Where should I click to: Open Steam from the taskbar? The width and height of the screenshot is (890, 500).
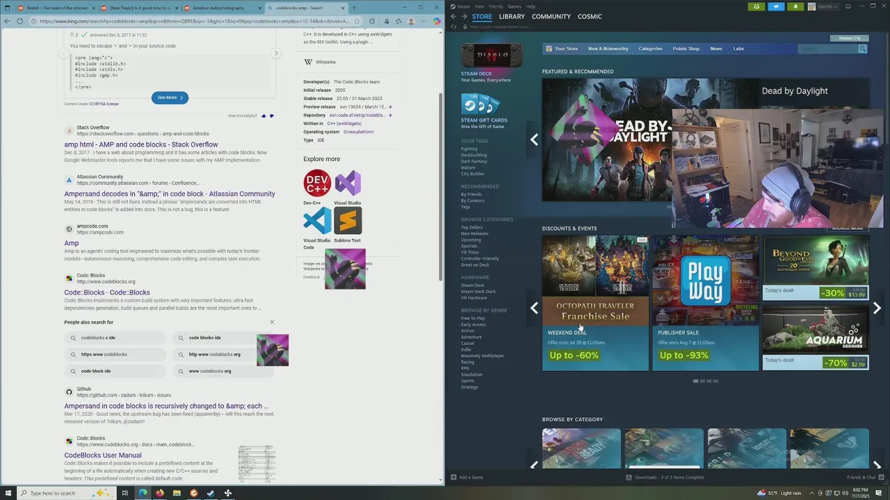pos(210,493)
